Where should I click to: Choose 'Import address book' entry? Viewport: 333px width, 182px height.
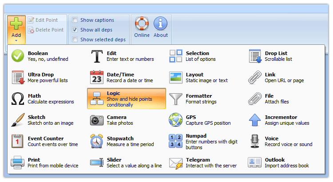point(287,166)
